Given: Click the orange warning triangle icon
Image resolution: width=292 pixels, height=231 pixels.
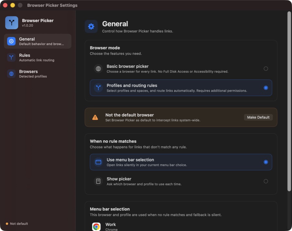Looking at the screenshot, I should (x=95, y=117).
